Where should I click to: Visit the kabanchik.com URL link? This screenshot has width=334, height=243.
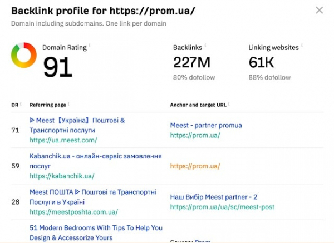pyautogui.click(x=62, y=176)
